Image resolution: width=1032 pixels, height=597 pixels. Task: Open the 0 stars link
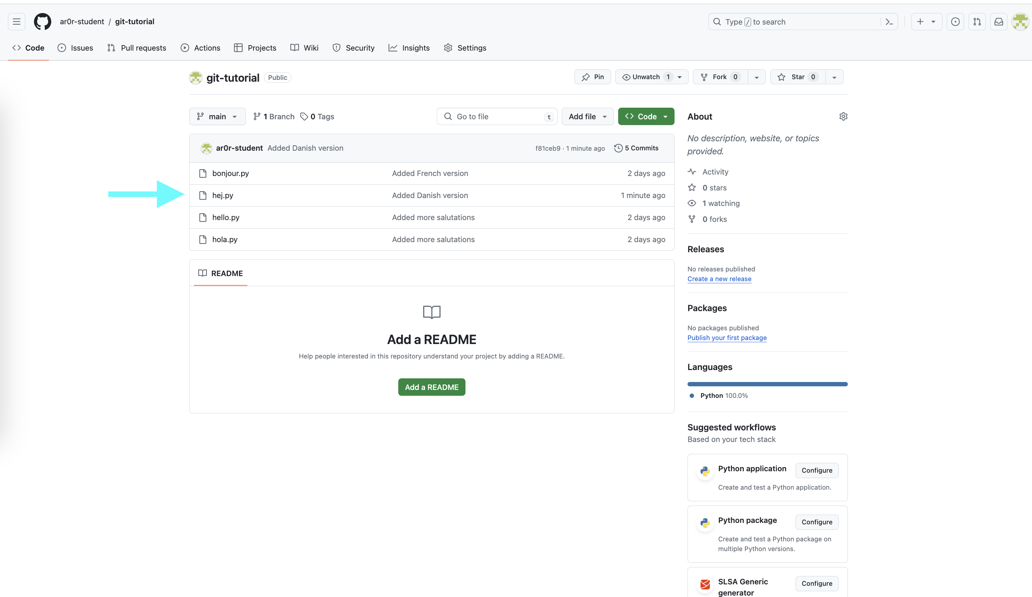click(707, 188)
